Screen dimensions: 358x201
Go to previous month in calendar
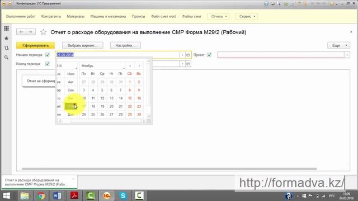click(x=130, y=66)
